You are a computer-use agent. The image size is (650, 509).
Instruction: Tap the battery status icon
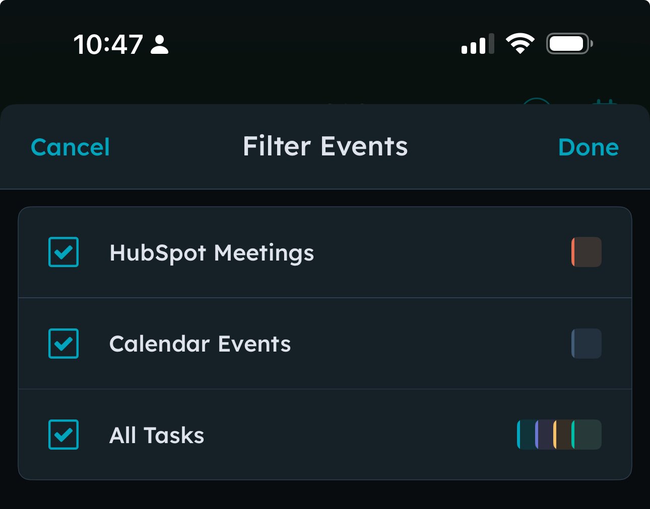pyautogui.click(x=569, y=44)
